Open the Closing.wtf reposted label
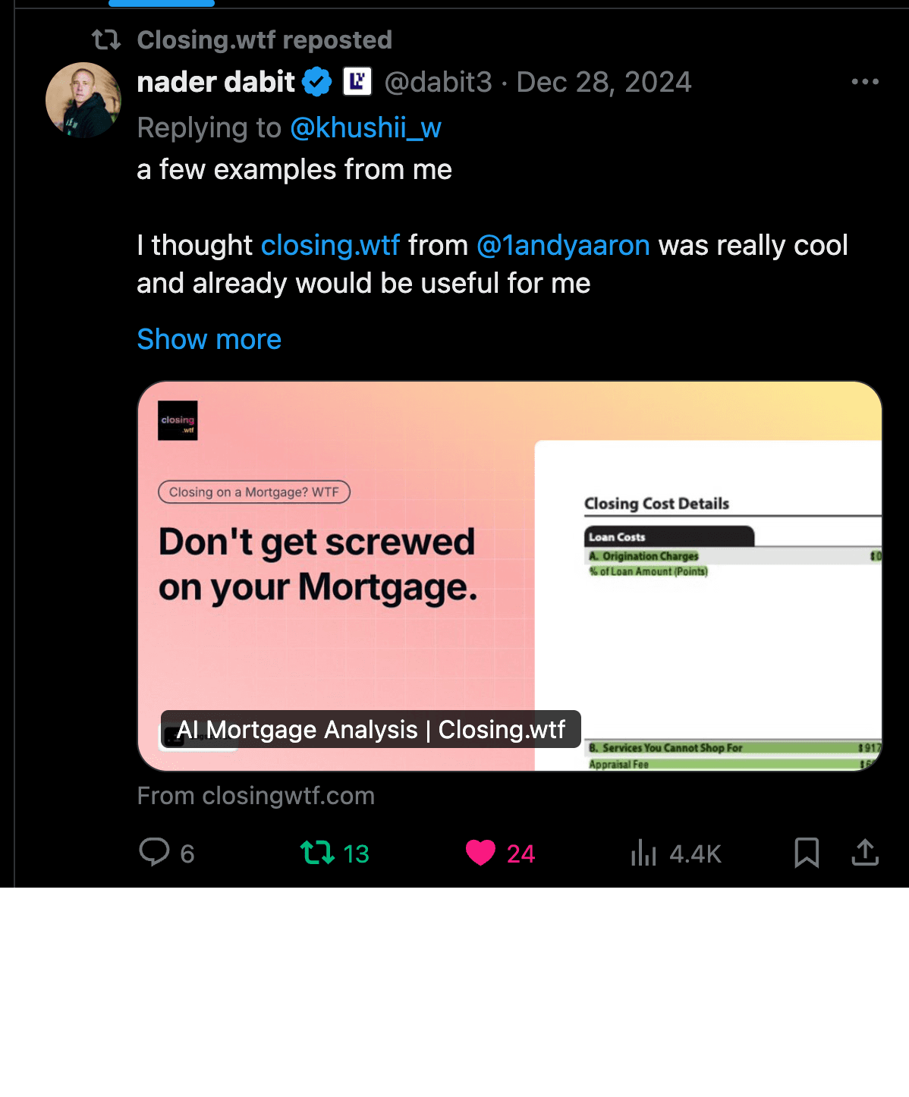 tap(264, 39)
